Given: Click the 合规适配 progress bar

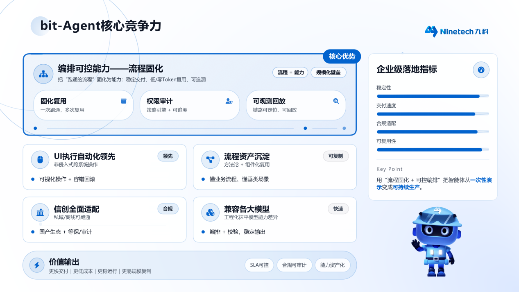Looking at the screenshot, I should pos(433,132).
